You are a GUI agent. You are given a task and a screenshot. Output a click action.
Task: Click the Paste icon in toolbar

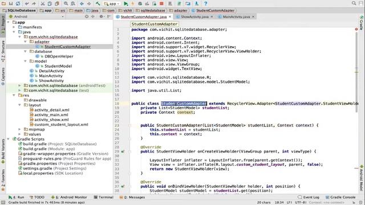pos(57,4)
